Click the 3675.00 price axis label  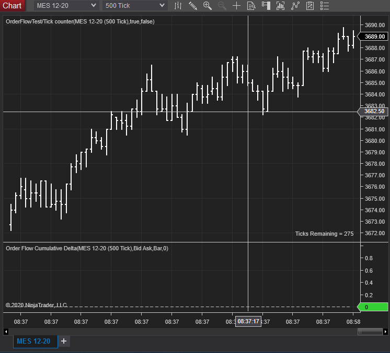[x=375, y=199]
